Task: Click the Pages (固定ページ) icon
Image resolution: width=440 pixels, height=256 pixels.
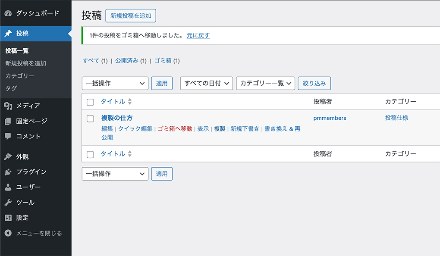Action: 8,121
